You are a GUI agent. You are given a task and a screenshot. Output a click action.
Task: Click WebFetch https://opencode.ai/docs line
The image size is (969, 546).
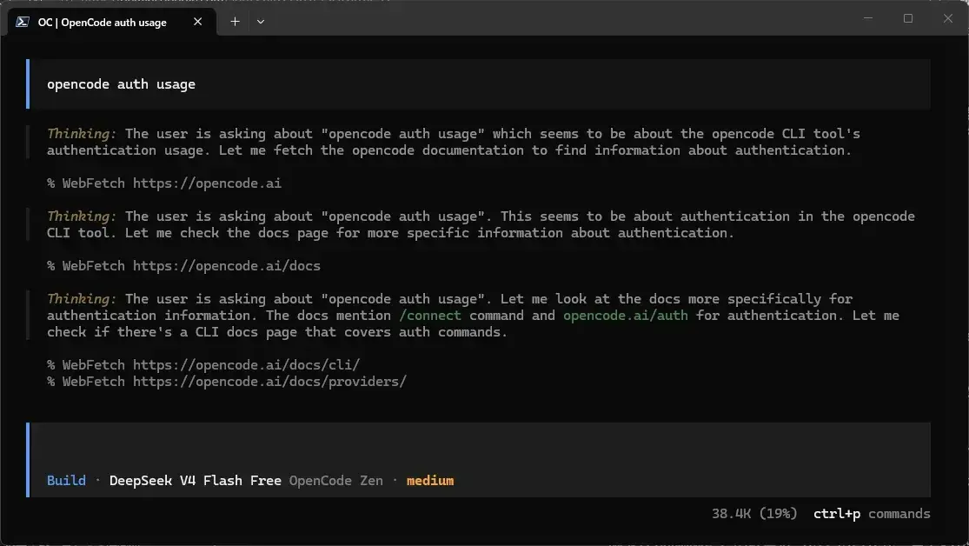click(x=183, y=266)
